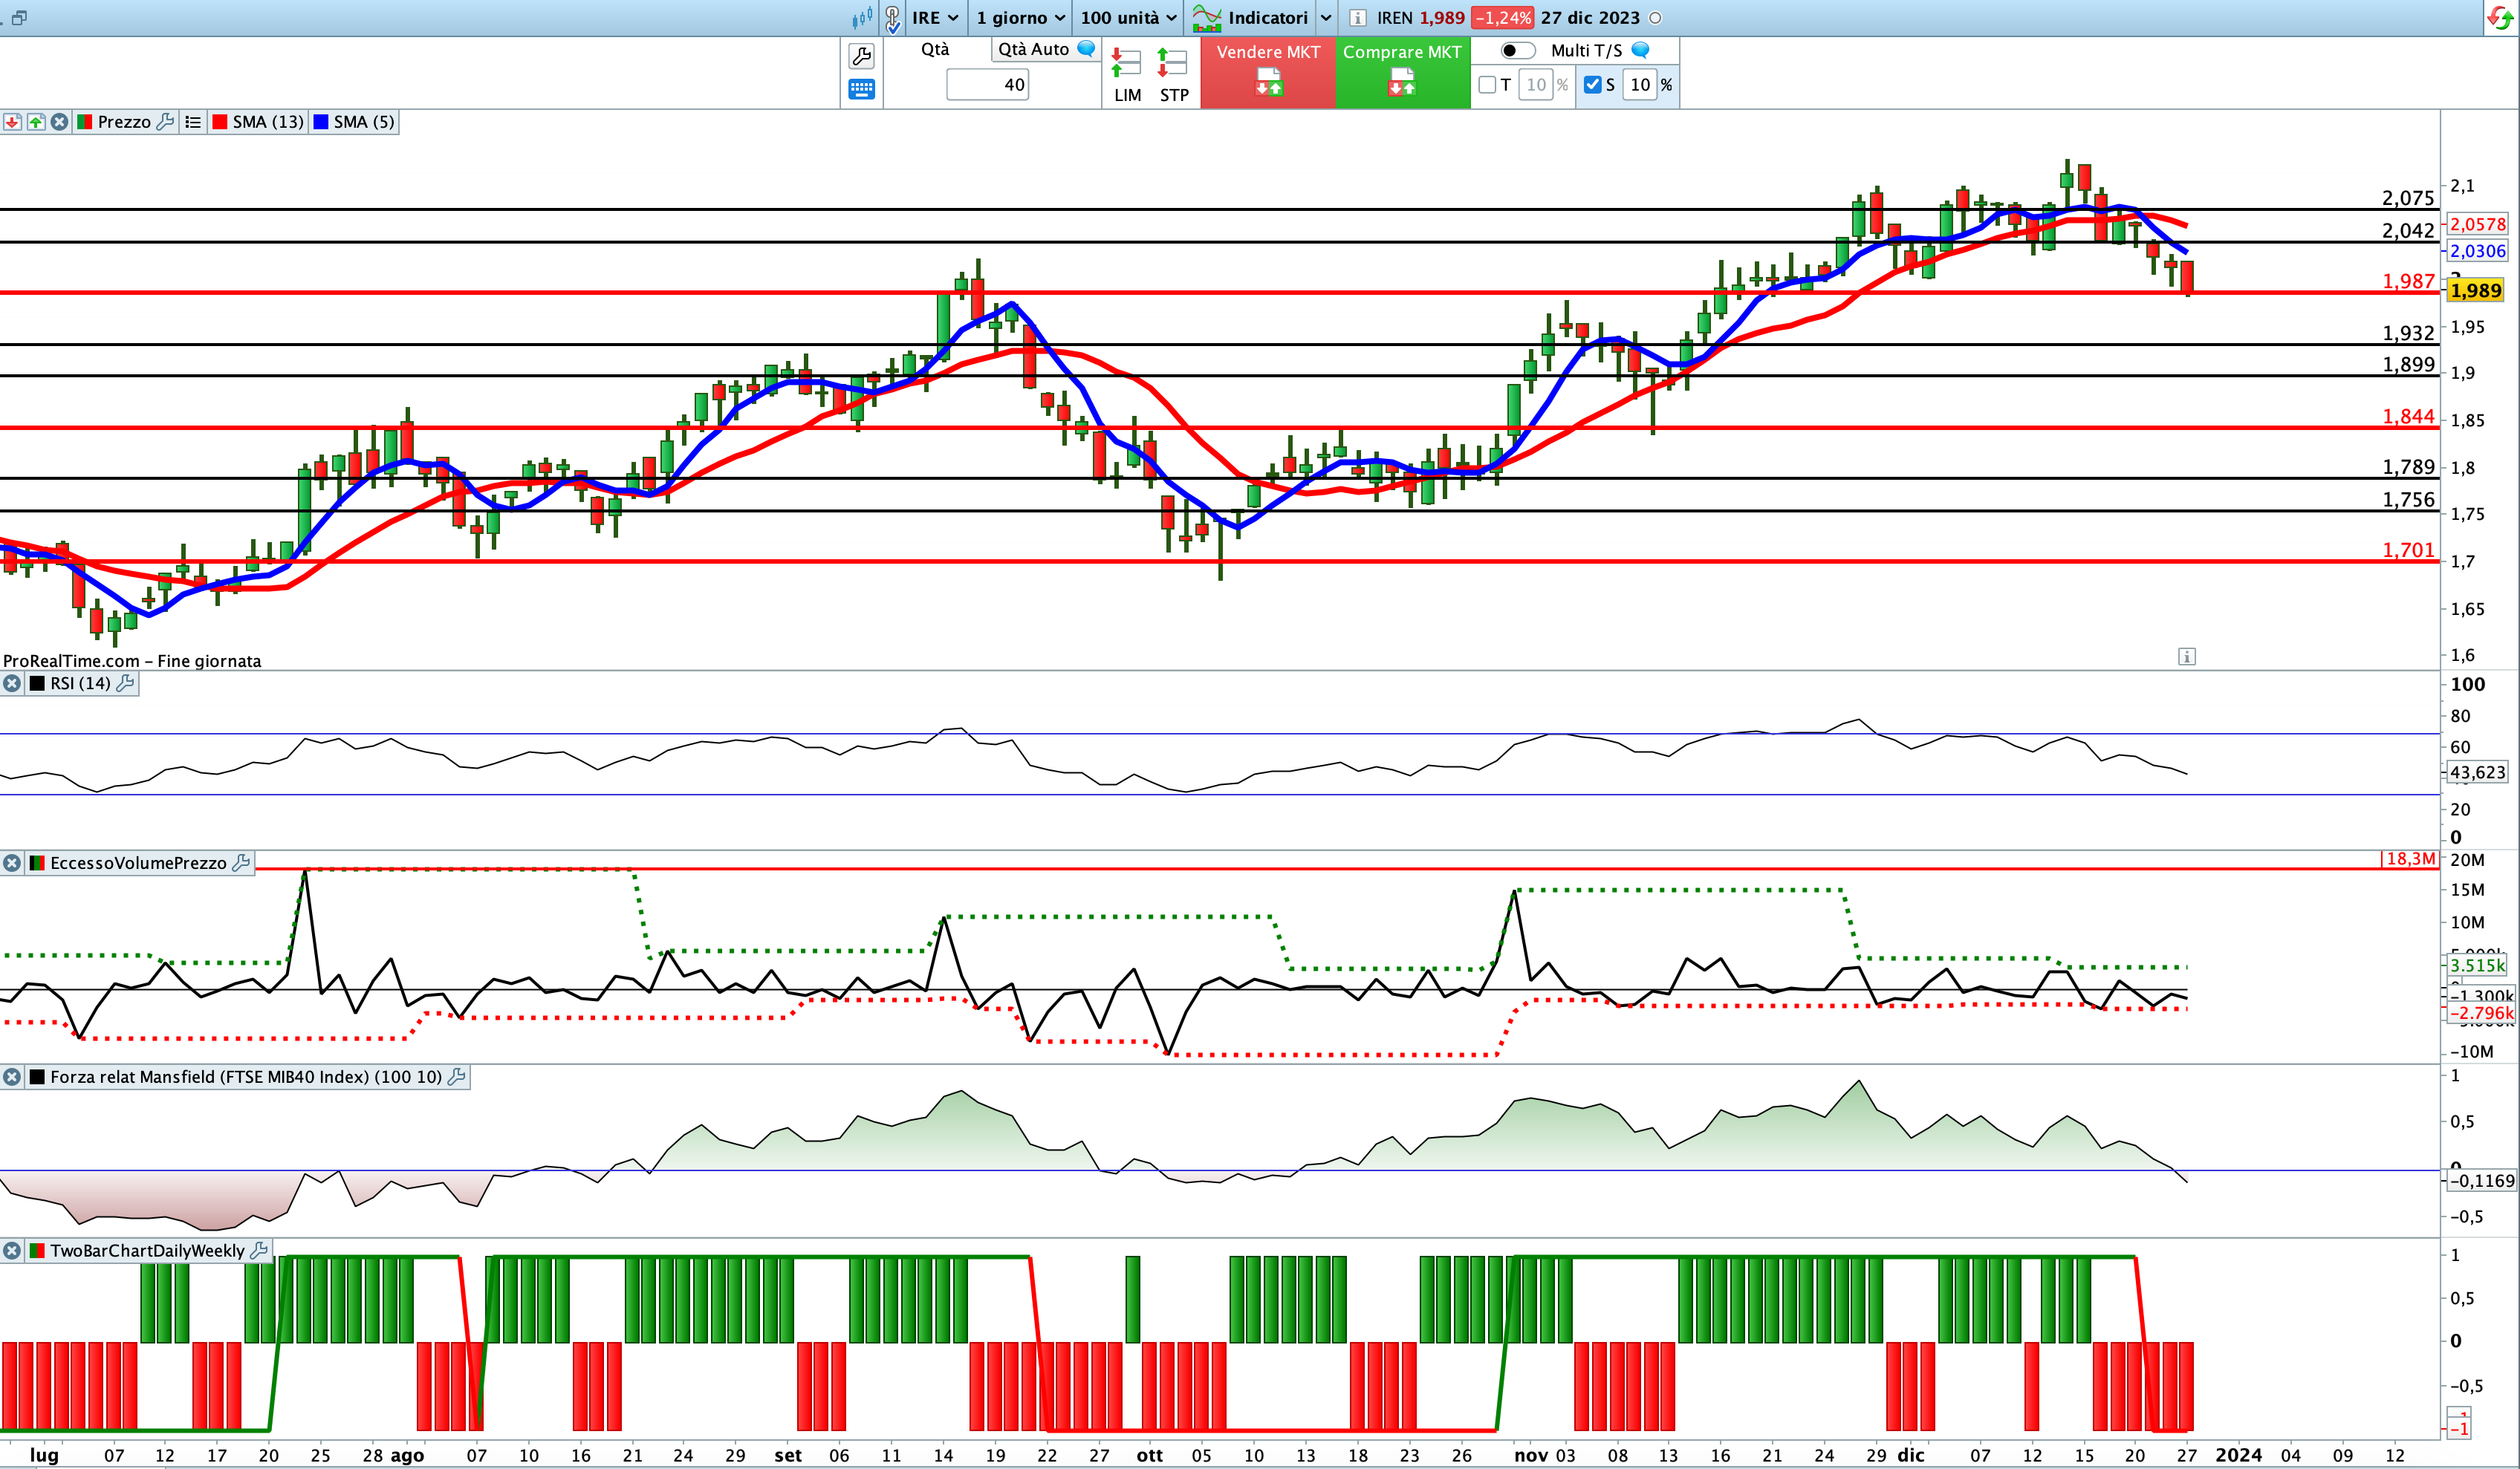
Task: Select the SMA (5) label
Action: pos(364,122)
